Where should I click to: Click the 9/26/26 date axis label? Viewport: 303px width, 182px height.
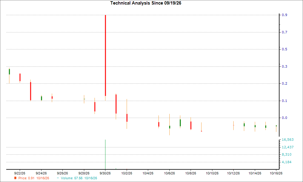(62, 173)
